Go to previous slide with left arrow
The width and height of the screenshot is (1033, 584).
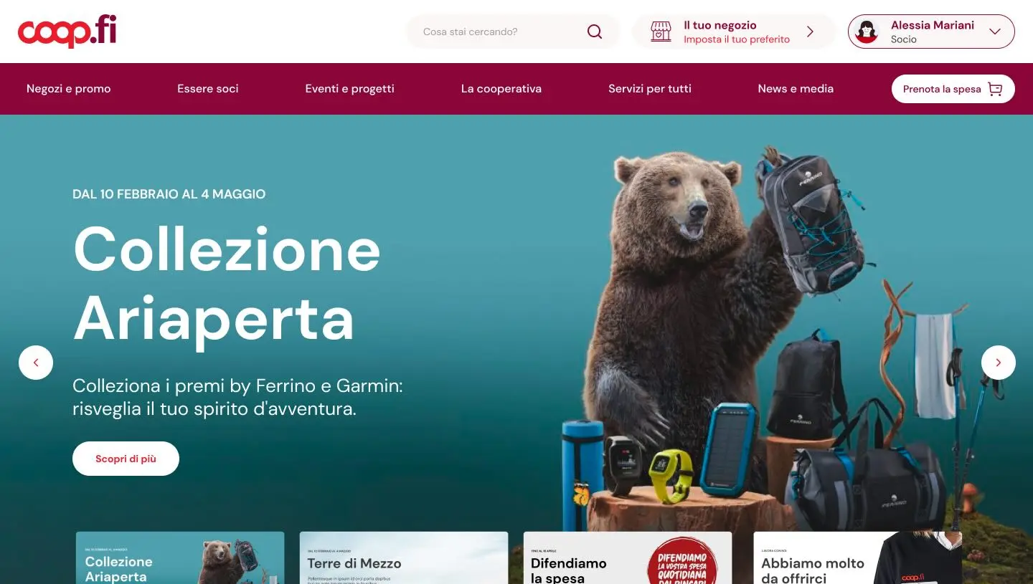tap(36, 363)
